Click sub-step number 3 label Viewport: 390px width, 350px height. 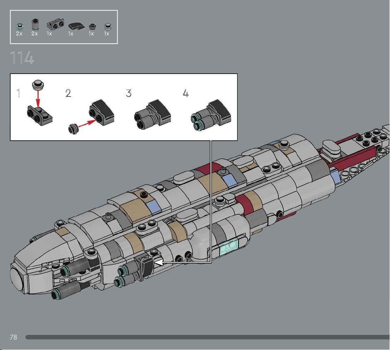point(129,93)
